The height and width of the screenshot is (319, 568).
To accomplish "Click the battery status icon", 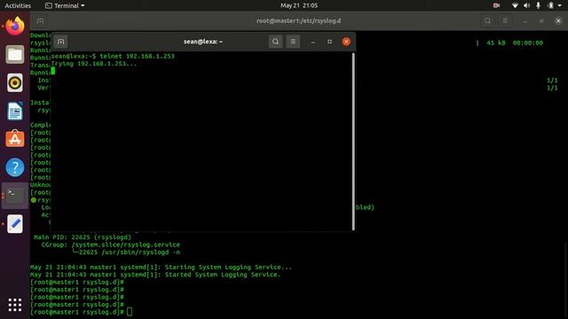I will point(550,5).
